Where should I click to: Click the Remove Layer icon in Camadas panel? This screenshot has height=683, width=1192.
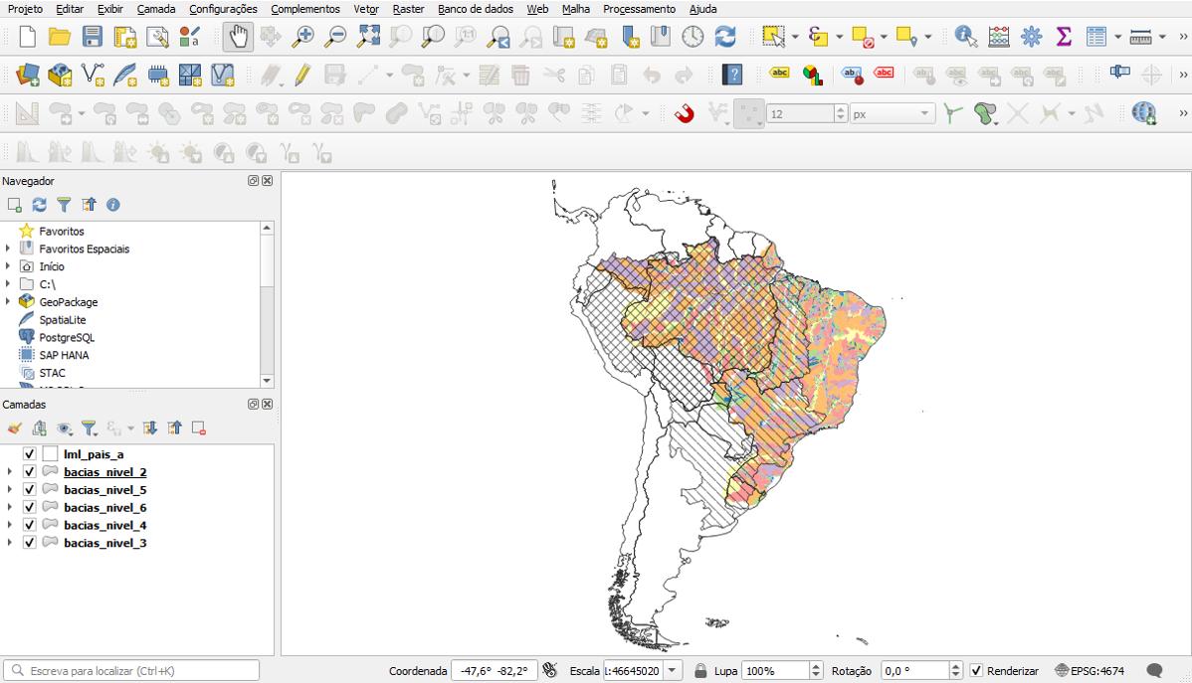199,428
